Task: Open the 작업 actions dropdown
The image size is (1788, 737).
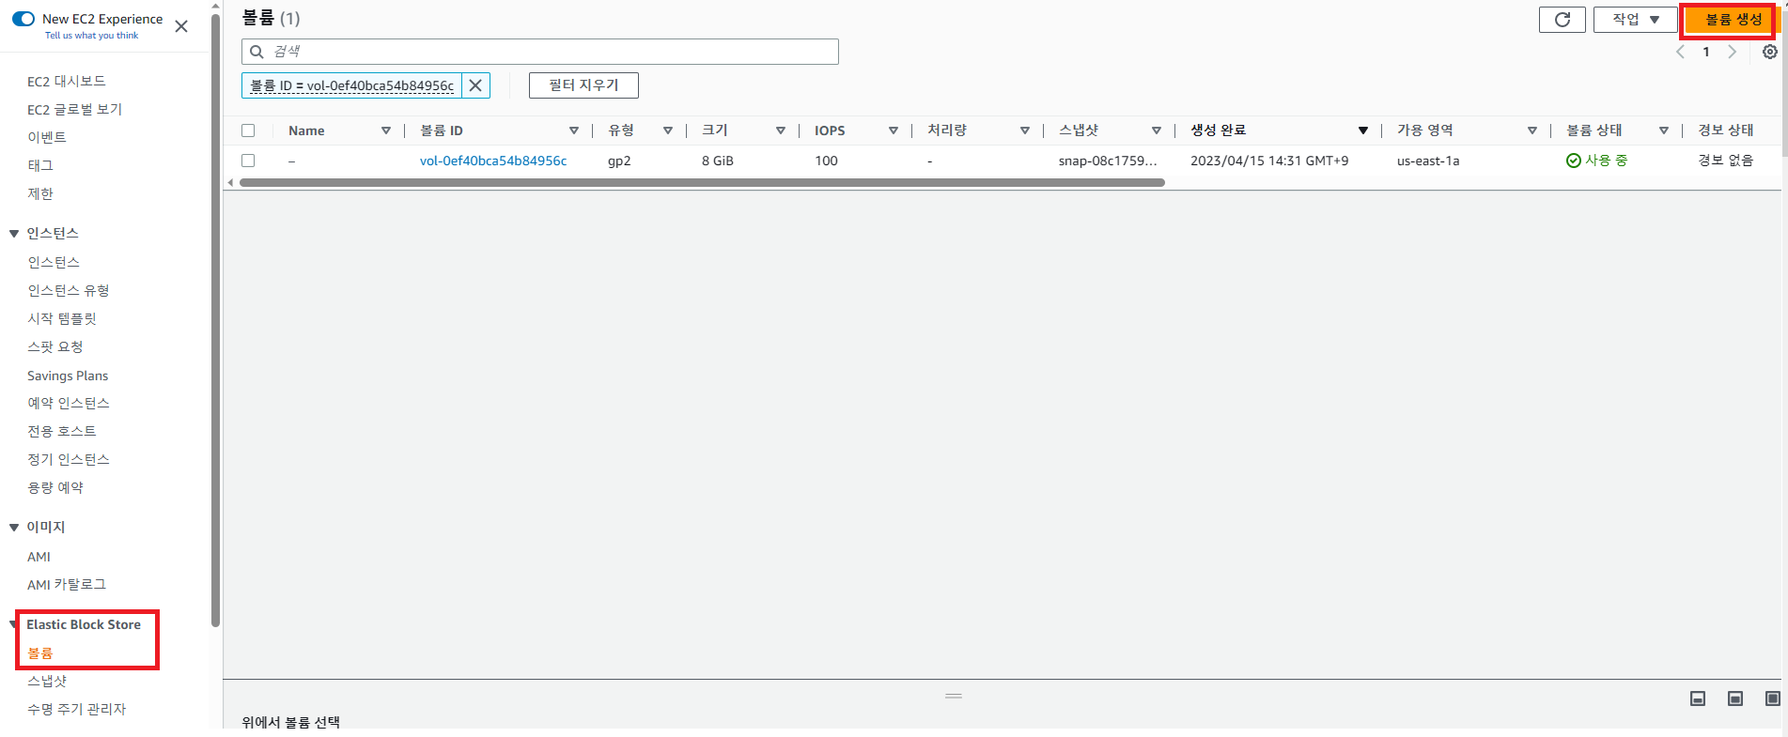Action: point(1636,20)
